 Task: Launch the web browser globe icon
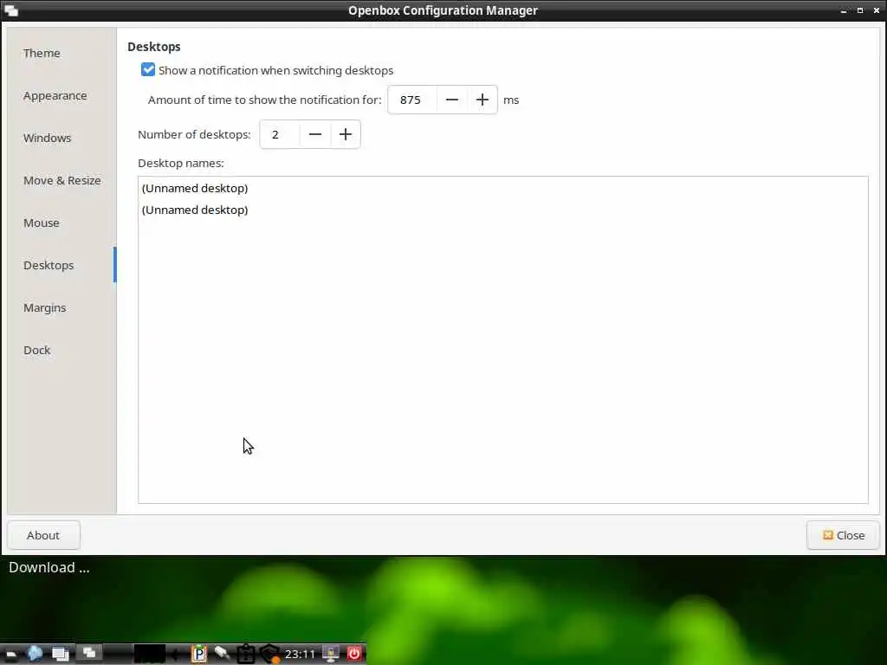click(x=35, y=654)
